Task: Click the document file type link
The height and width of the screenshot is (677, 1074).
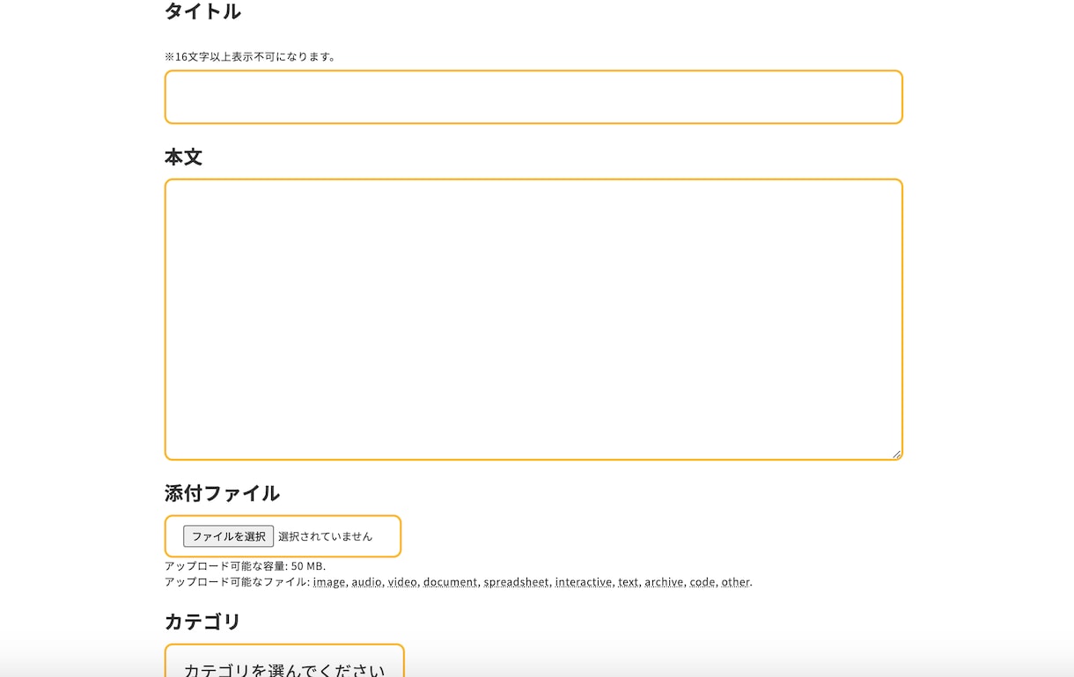Action: tap(450, 582)
